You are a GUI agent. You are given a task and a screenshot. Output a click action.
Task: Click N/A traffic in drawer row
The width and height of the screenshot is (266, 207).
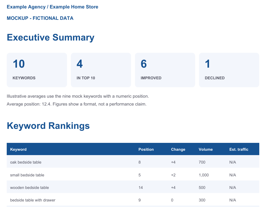233,200
